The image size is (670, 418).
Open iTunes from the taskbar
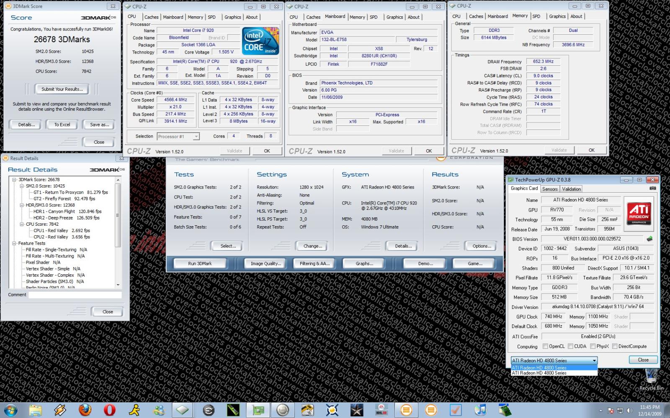click(x=480, y=410)
